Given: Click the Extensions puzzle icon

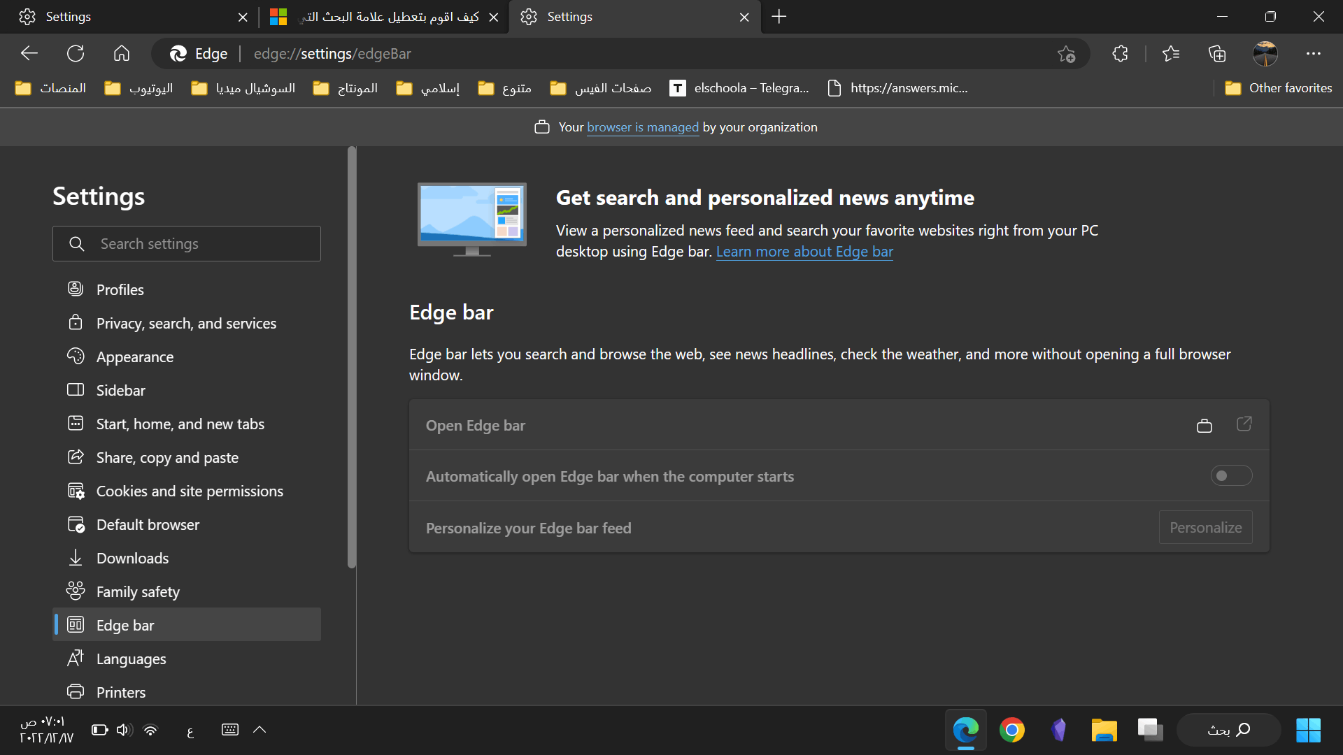Looking at the screenshot, I should pos(1120,54).
